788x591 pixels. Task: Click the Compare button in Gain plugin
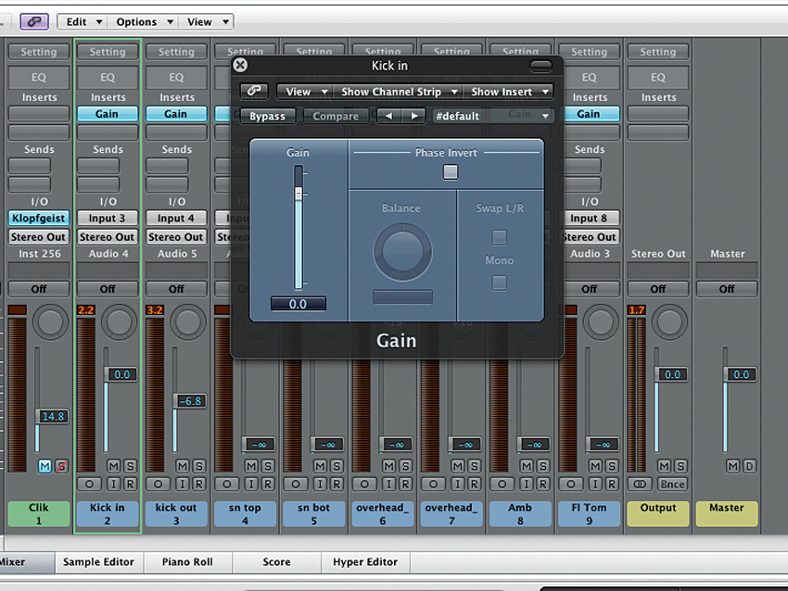[336, 116]
